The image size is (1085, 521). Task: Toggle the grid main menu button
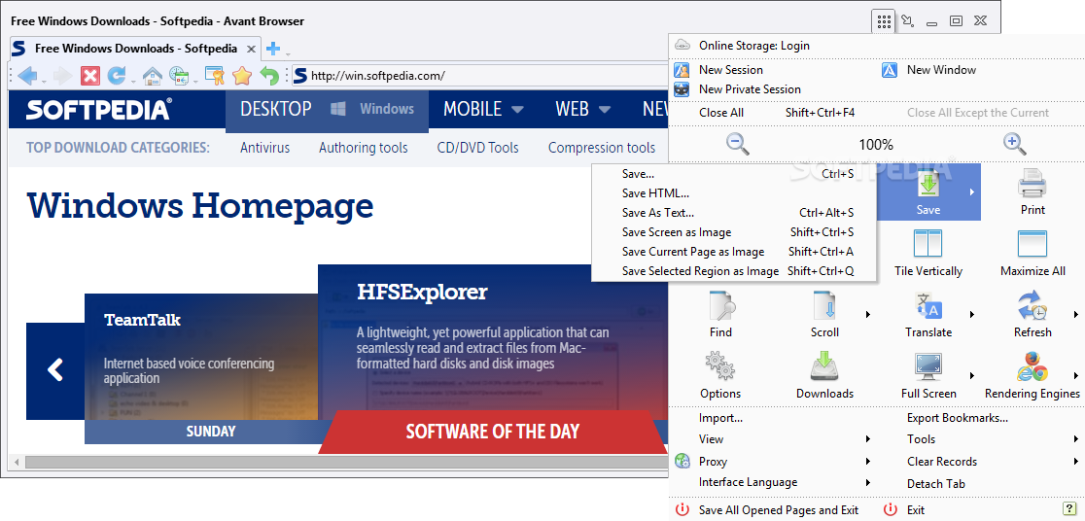(x=883, y=21)
